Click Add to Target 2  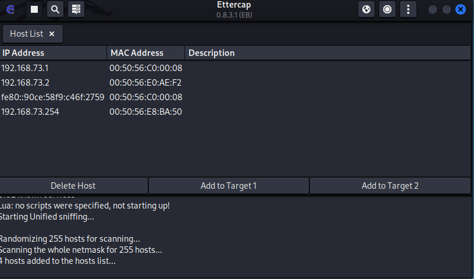pos(390,185)
